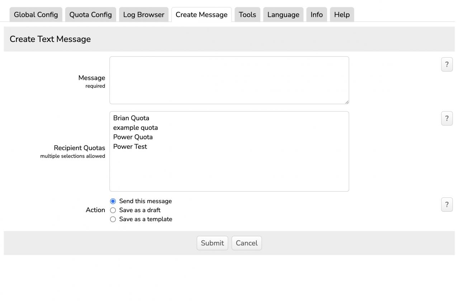Go to the Log Browser tab
459x301 pixels.
143,15
